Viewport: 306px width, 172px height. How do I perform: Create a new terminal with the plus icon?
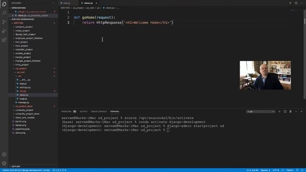pos(279,111)
